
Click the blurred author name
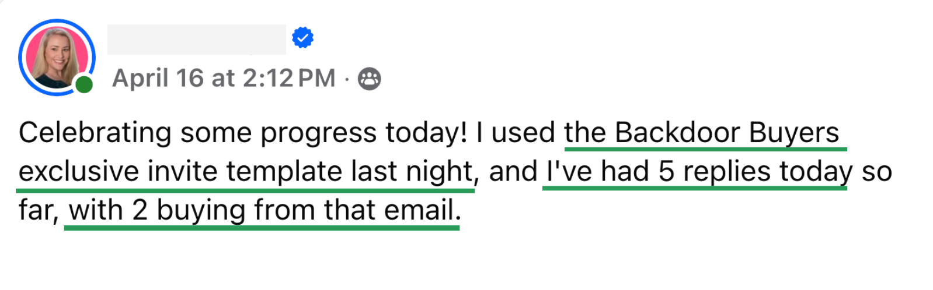196,40
